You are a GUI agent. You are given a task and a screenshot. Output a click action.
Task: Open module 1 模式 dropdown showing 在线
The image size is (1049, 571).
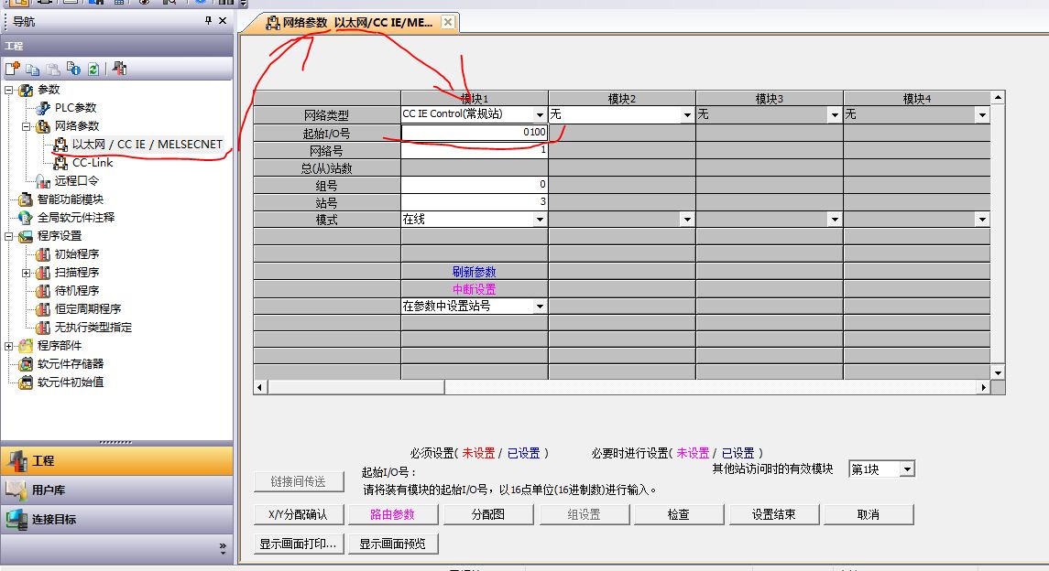click(x=540, y=220)
